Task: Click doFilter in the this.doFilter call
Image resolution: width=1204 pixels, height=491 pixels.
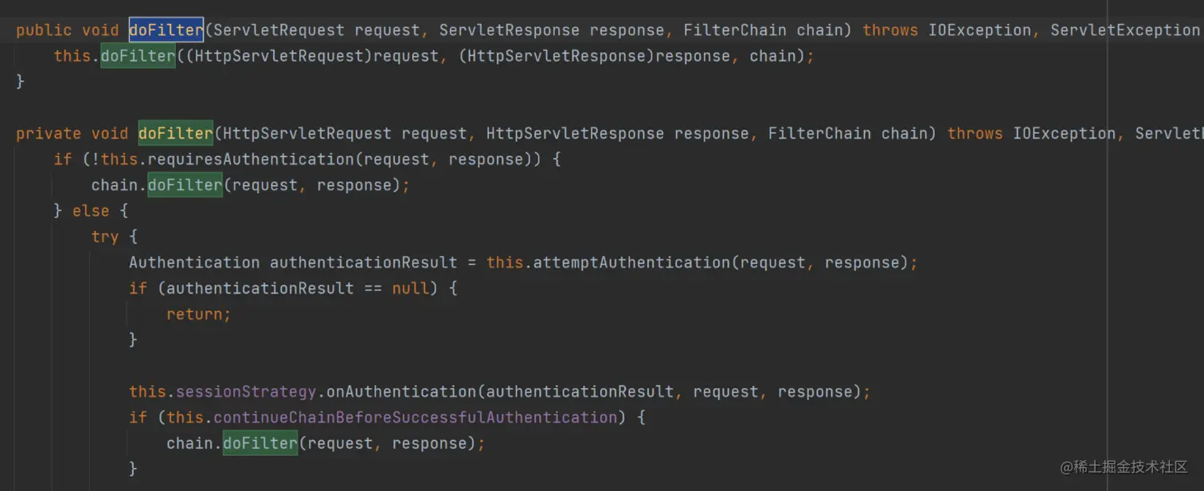Action: (138, 57)
